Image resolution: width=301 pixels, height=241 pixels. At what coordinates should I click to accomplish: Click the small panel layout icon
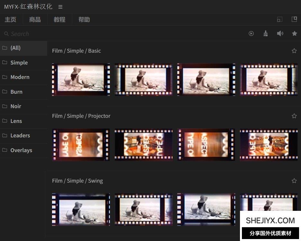[x=279, y=20]
